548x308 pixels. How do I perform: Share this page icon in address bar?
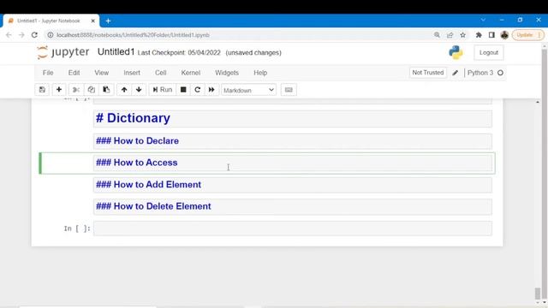coord(450,35)
